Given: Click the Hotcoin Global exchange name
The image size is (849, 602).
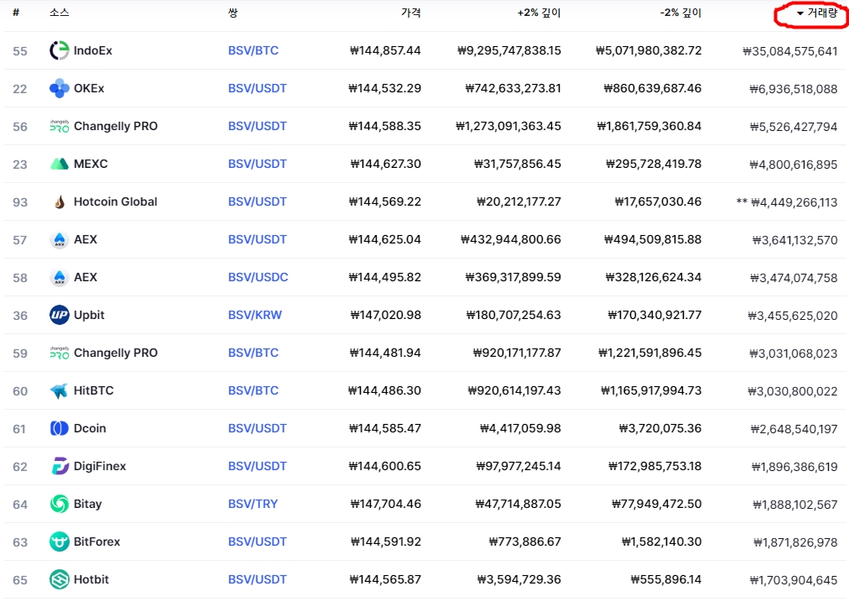Looking at the screenshot, I should (115, 202).
